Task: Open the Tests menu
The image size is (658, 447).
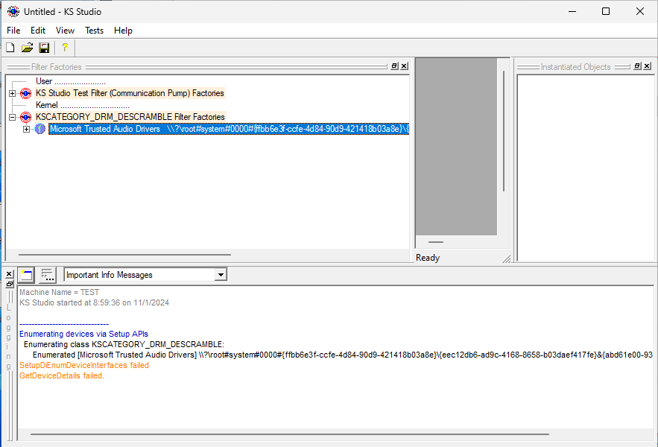Action: [x=94, y=31]
